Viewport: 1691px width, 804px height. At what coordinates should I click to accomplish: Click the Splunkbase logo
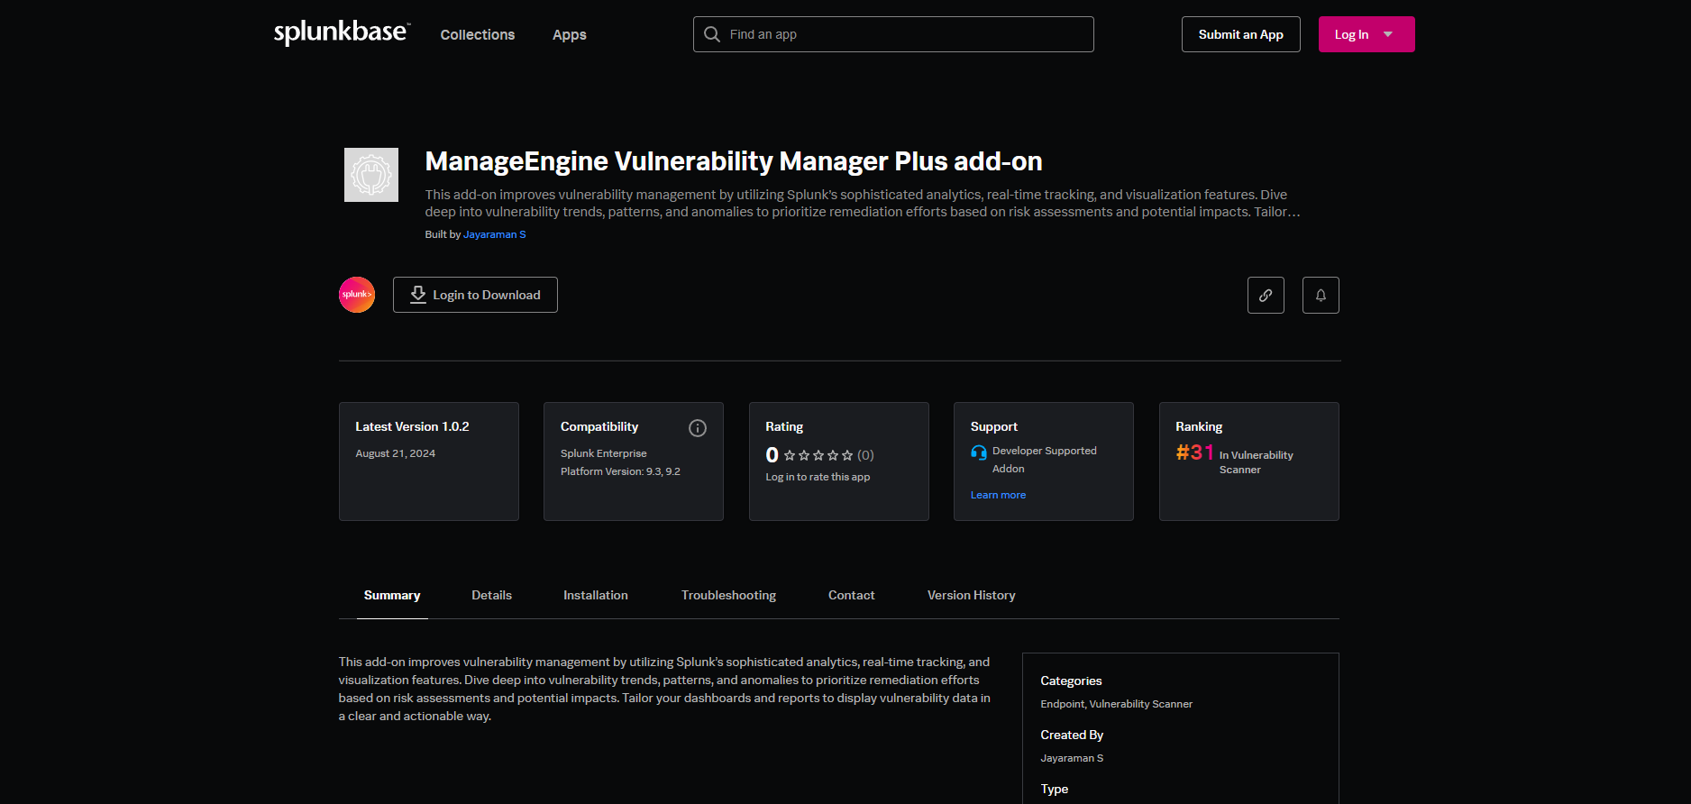pos(342,33)
